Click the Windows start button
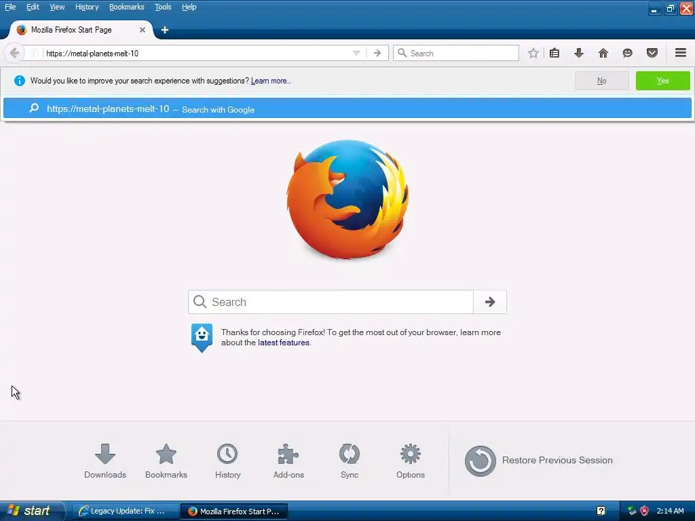The height and width of the screenshot is (521, 695). (32, 511)
